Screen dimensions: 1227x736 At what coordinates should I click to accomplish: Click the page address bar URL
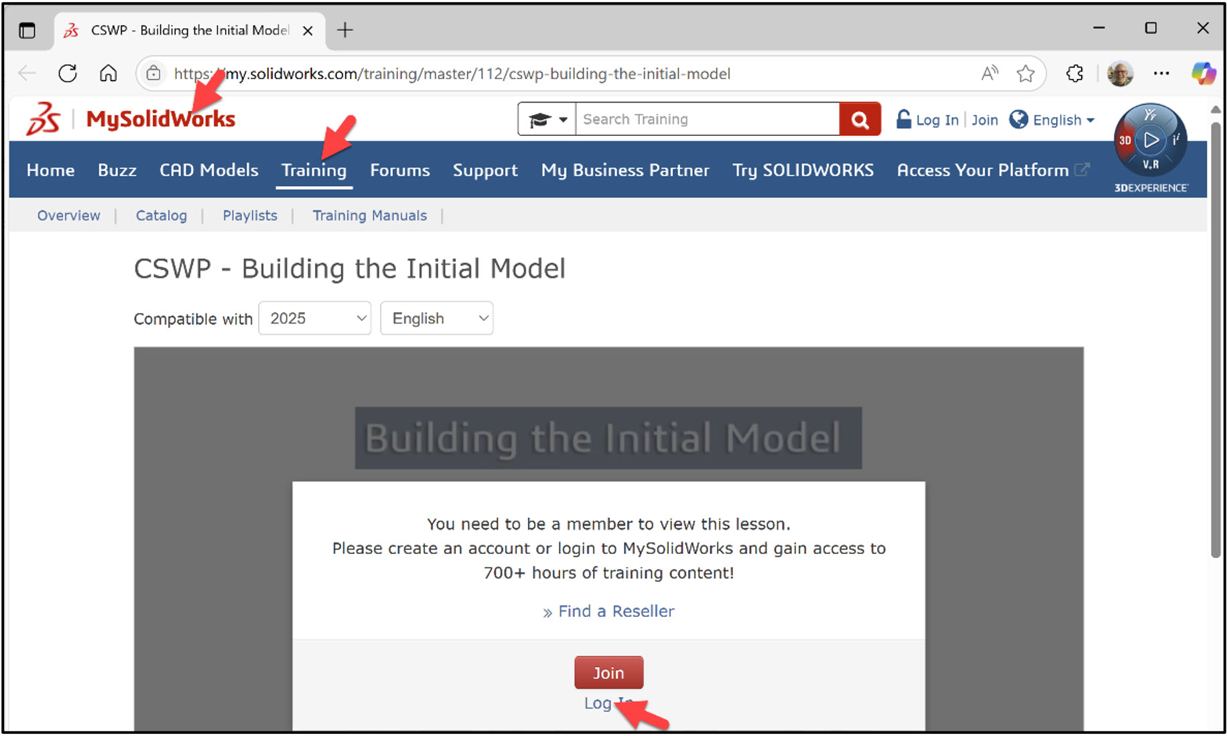452,74
